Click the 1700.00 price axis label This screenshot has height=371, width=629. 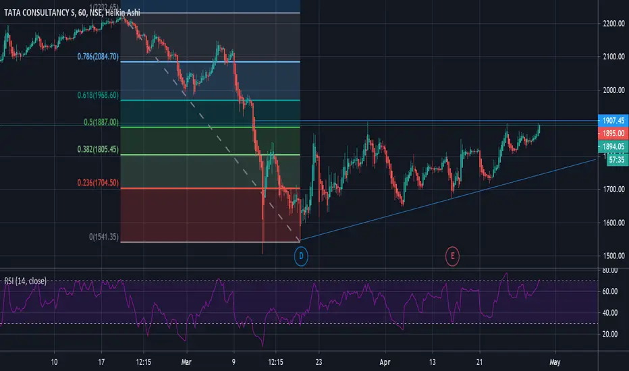coord(613,189)
